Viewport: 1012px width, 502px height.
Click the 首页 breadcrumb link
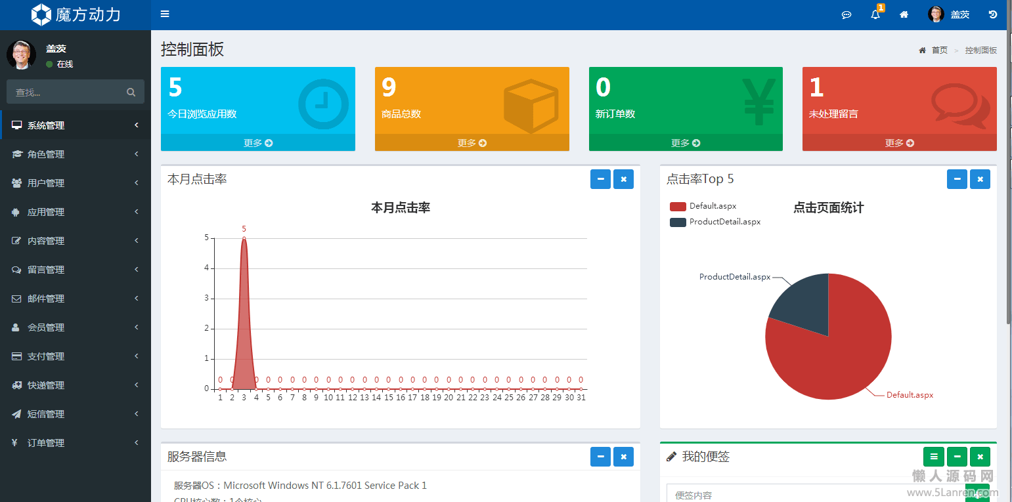(x=939, y=51)
